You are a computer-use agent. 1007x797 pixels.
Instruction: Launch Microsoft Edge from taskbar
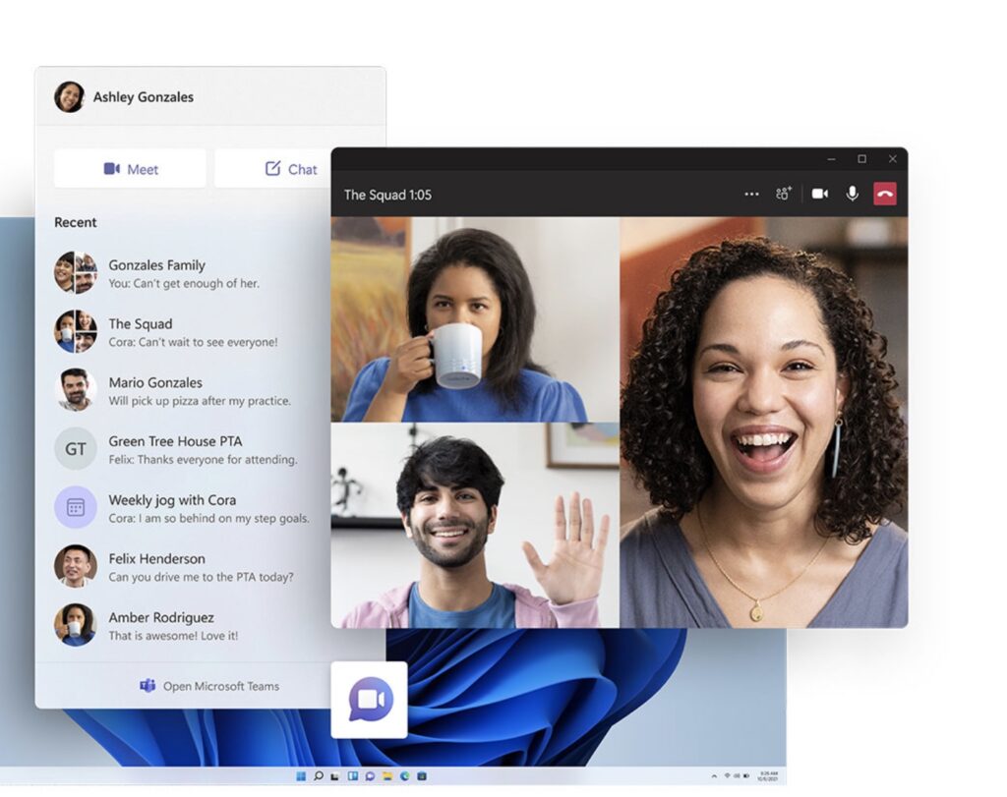click(404, 776)
